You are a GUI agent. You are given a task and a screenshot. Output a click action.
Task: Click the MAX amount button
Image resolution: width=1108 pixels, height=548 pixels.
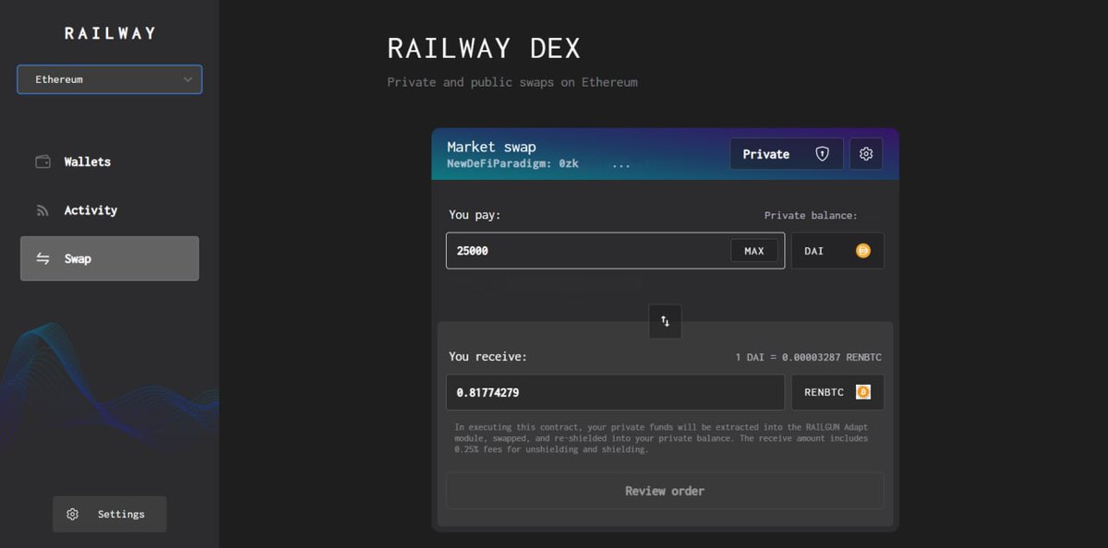pos(754,251)
